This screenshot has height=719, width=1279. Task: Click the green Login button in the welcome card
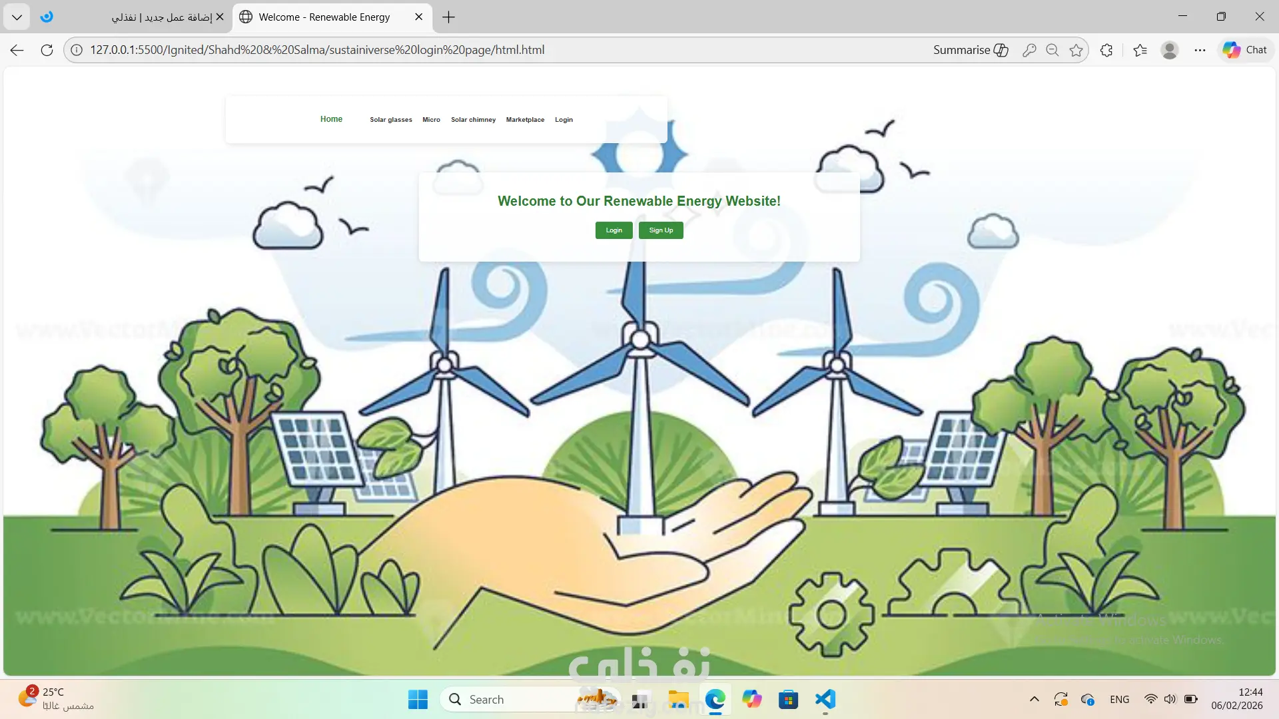(x=614, y=230)
